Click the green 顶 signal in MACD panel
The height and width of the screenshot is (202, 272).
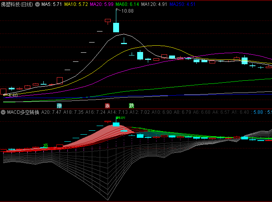click(45, 146)
